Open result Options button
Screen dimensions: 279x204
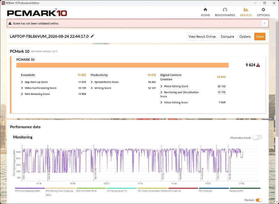(245, 37)
